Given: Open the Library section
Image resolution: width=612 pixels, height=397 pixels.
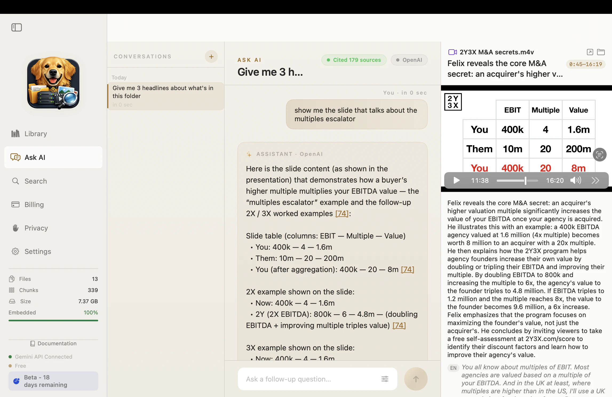Looking at the screenshot, I should tap(53, 134).
